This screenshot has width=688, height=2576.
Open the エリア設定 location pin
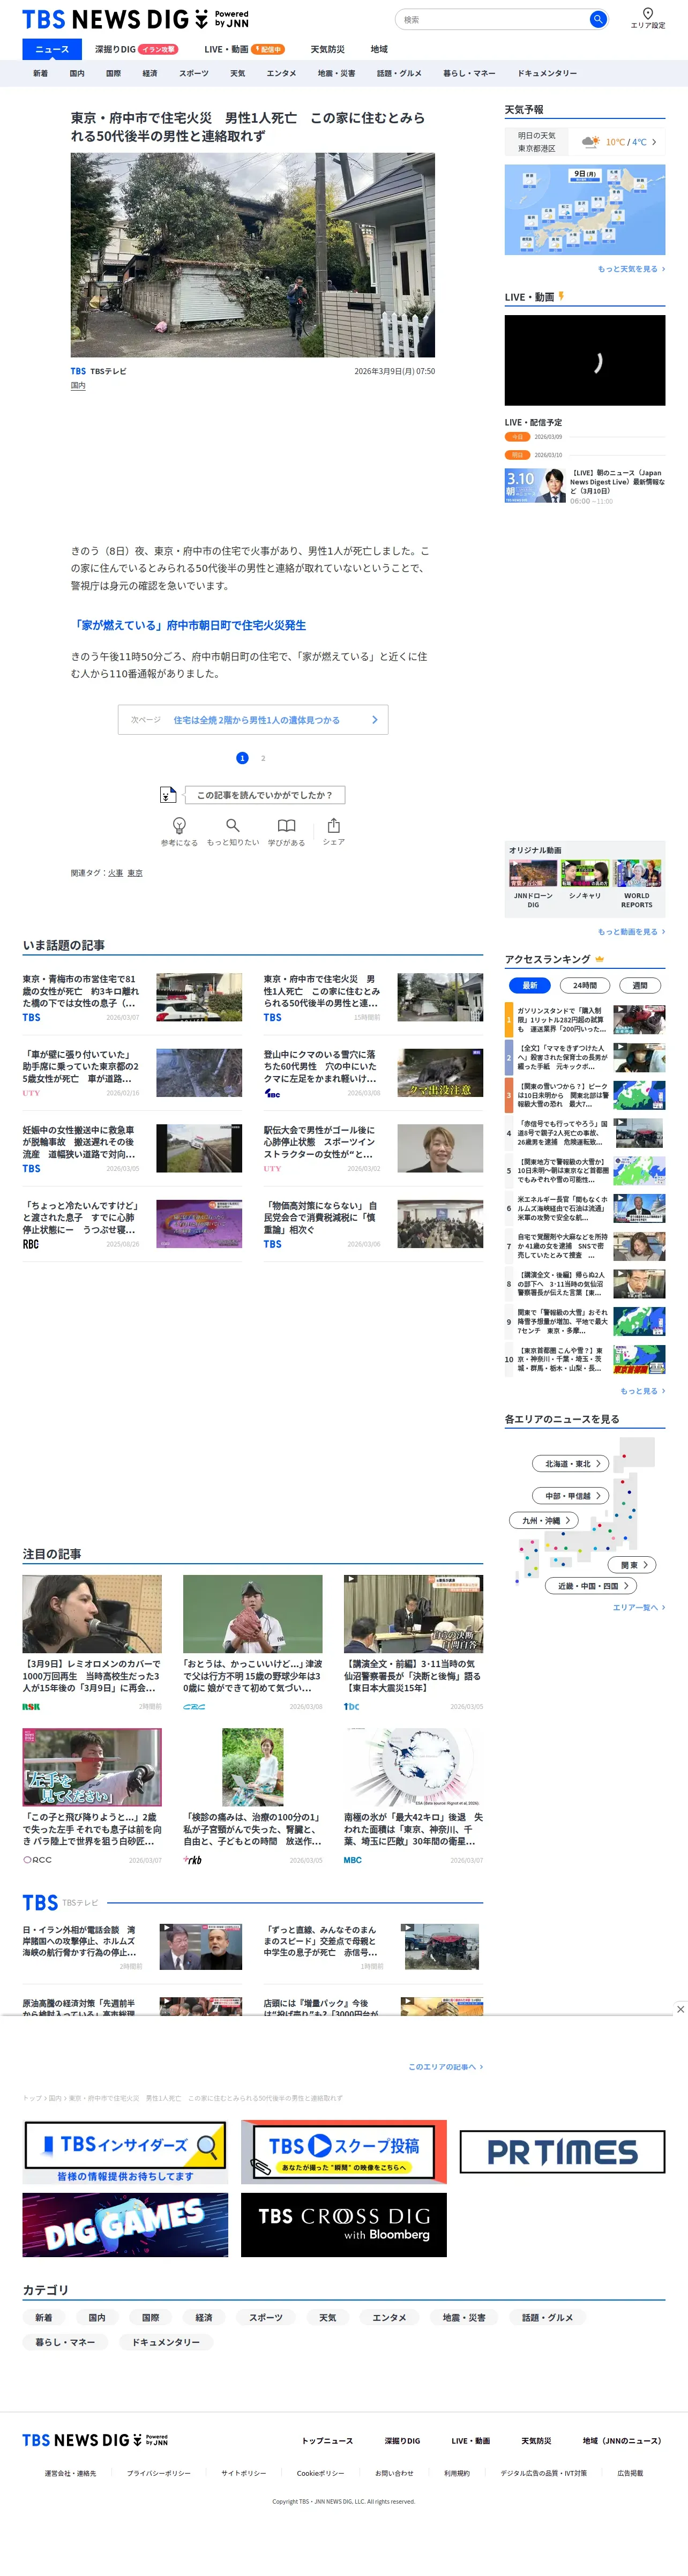[648, 18]
